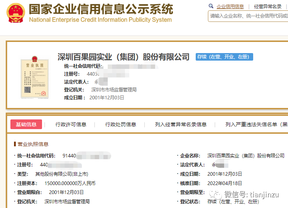Click the 国家企业信用信息公示系统 site title

click(101, 9)
